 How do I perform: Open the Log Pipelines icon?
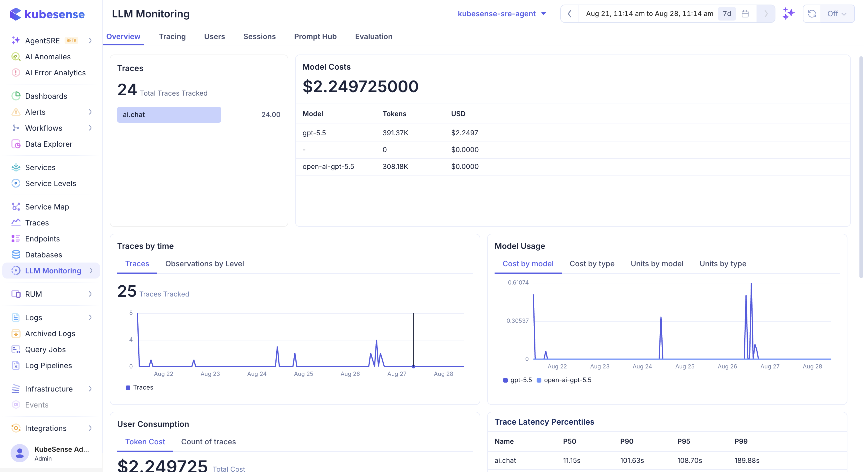[x=16, y=366]
